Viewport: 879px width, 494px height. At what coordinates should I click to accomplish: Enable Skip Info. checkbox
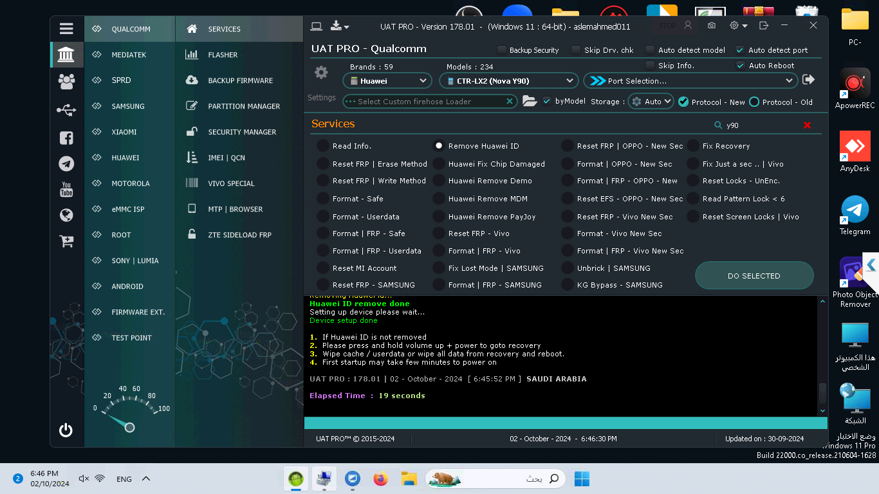(x=650, y=66)
